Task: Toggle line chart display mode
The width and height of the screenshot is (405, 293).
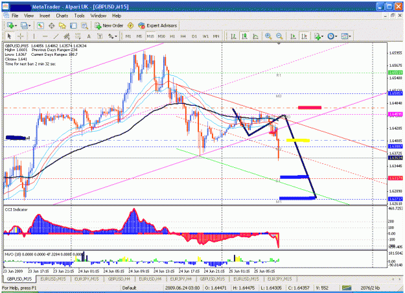Action: click(255, 36)
